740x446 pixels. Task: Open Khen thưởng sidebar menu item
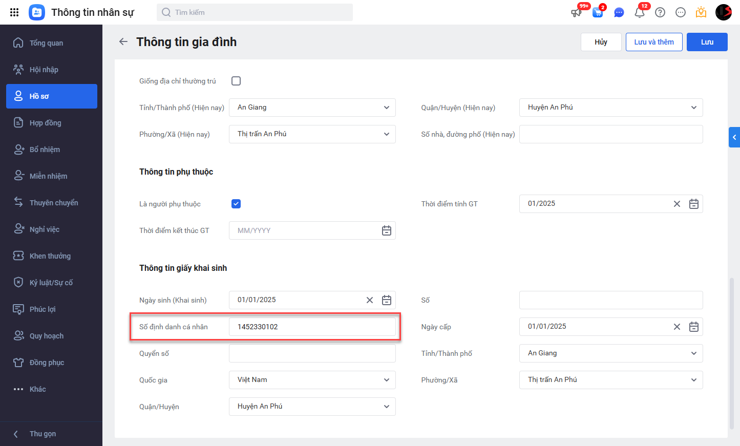coord(50,256)
